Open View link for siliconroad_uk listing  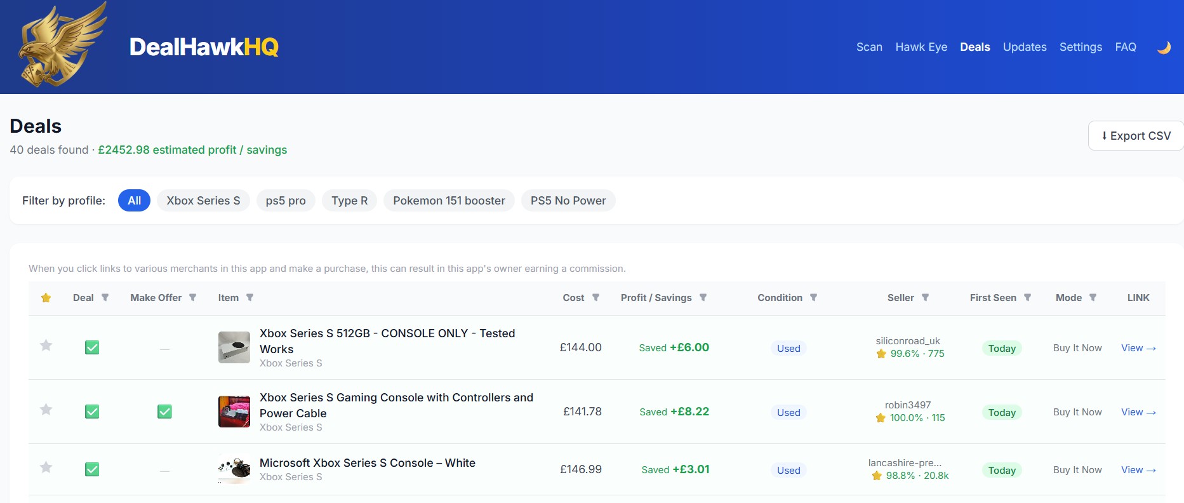point(1138,348)
